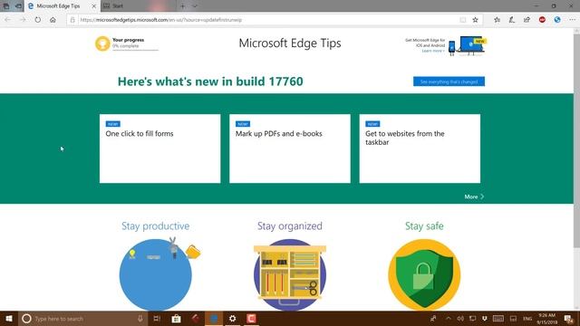Close the Microsoft Edge Tips tab
The width and height of the screenshot is (580, 326).
pos(94,6)
